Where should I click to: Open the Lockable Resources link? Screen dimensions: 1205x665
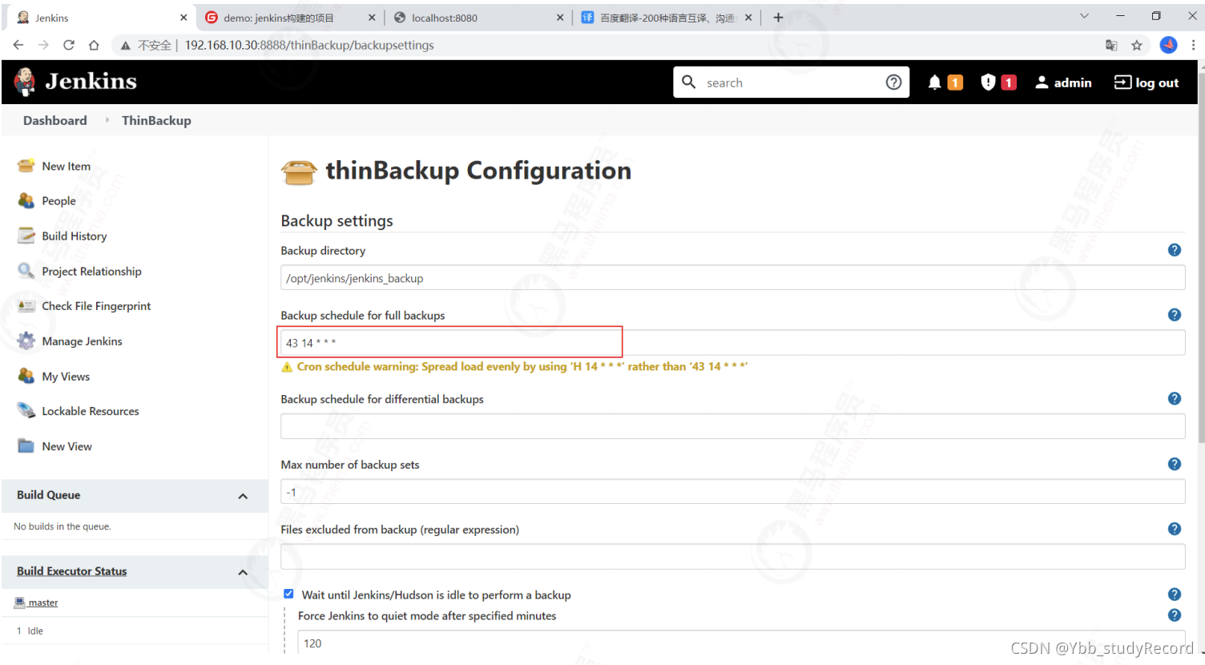coord(91,411)
